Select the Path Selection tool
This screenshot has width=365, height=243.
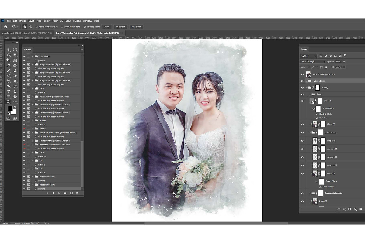click(x=15, y=91)
